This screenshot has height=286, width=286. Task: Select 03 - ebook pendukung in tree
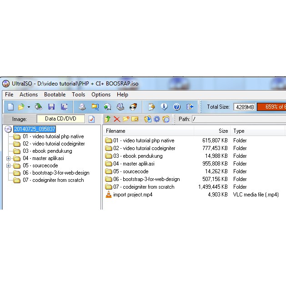click(47, 151)
